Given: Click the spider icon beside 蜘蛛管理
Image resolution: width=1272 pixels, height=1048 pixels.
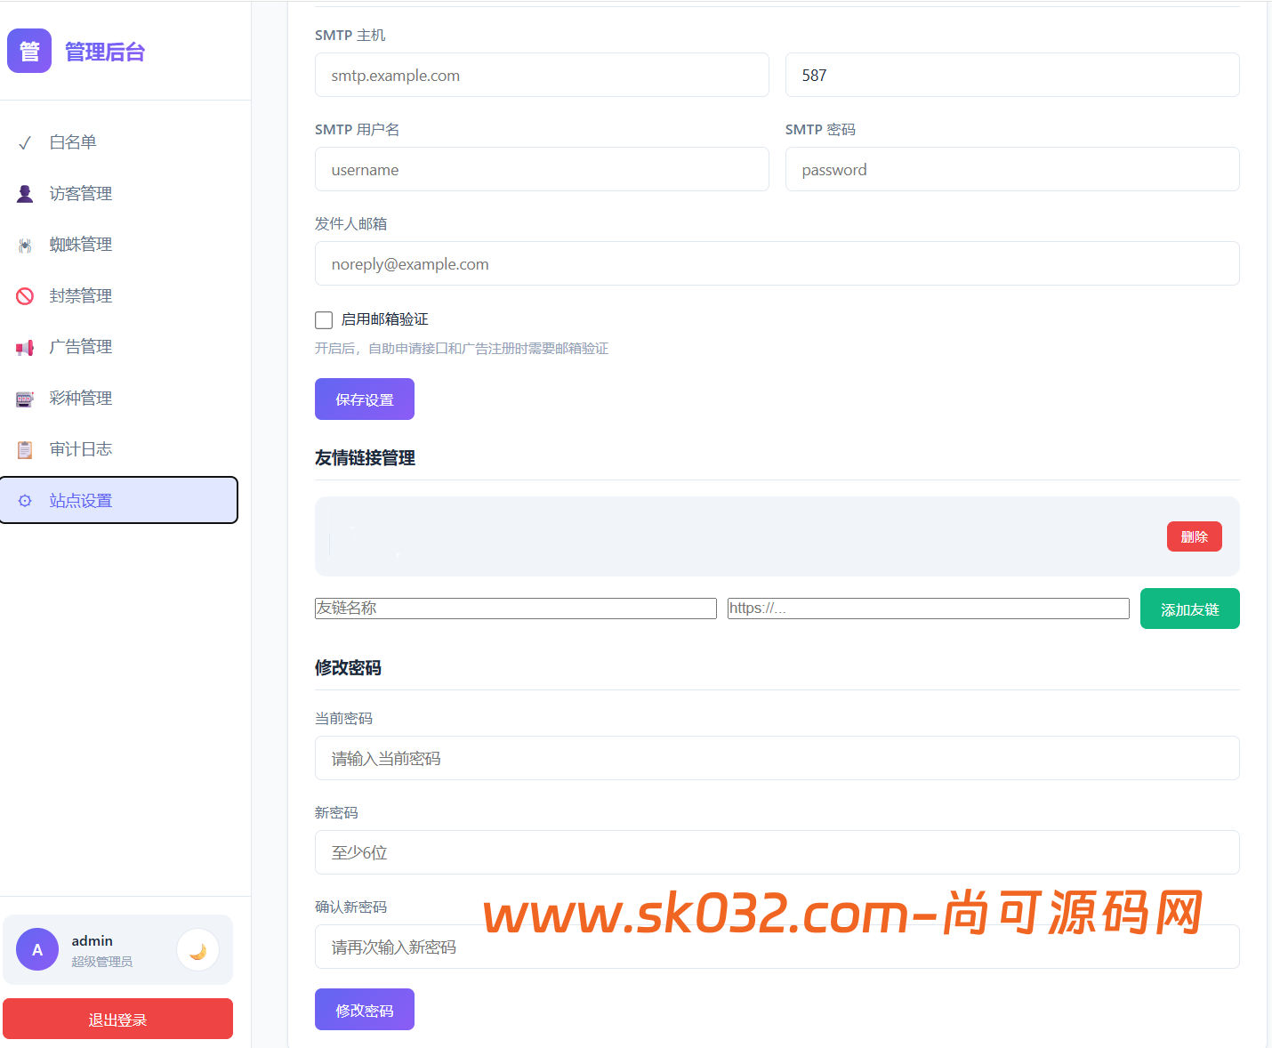Looking at the screenshot, I should 25,245.
